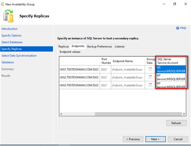
Task: Toggle Encrypt Data checkbox for WG2 row
Action: point(150,77)
